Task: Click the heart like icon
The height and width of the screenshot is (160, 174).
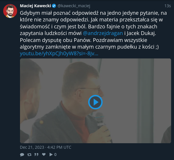Action: tap(44, 154)
